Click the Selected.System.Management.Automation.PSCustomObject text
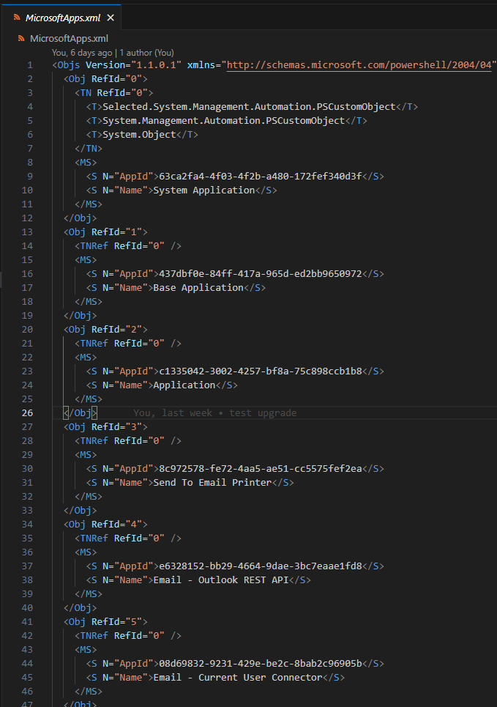 click(x=249, y=107)
